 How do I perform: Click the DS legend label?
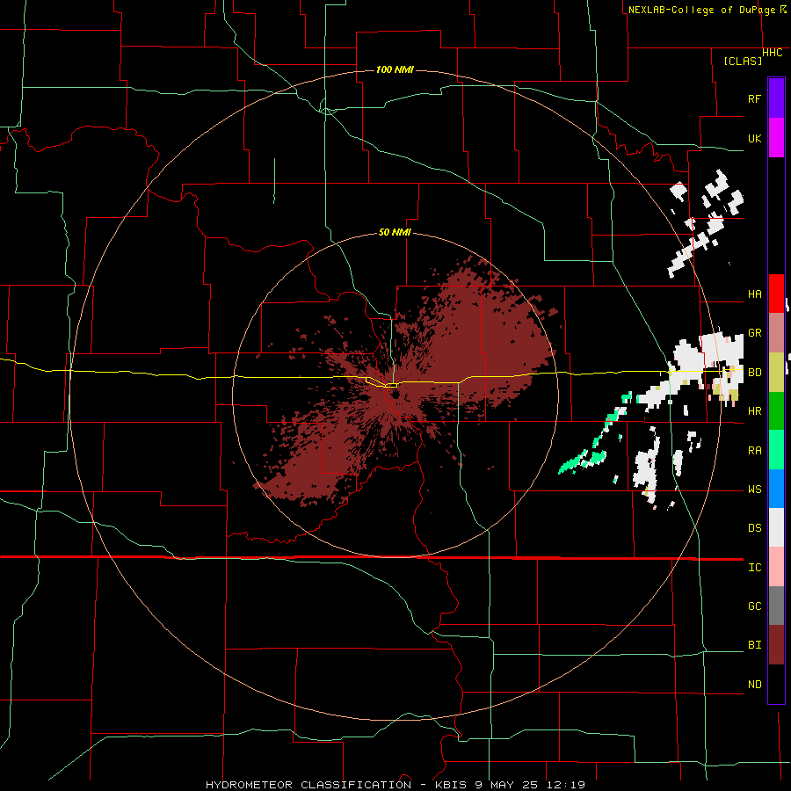pyautogui.click(x=754, y=528)
